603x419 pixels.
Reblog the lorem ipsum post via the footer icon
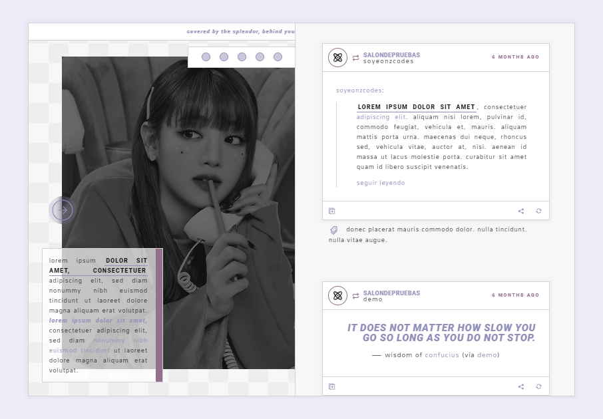[x=539, y=211]
